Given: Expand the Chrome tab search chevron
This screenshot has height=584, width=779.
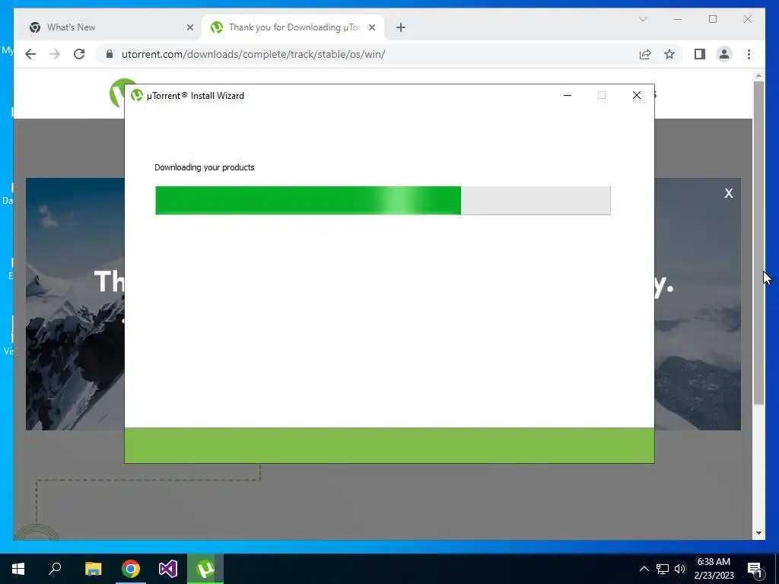Looking at the screenshot, I should pyautogui.click(x=642, y=19).
